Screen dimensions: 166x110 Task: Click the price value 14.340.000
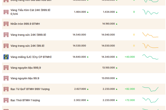click(x=108, y=57)
